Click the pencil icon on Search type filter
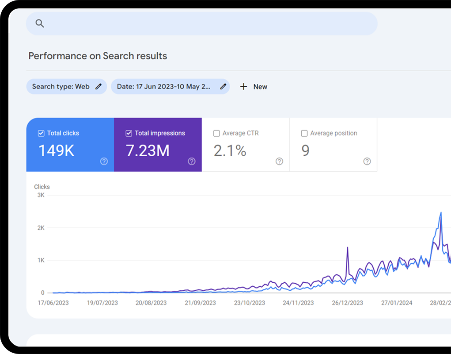Image resolution: width=451 pixels, height=354 pixels. [99, 86]
